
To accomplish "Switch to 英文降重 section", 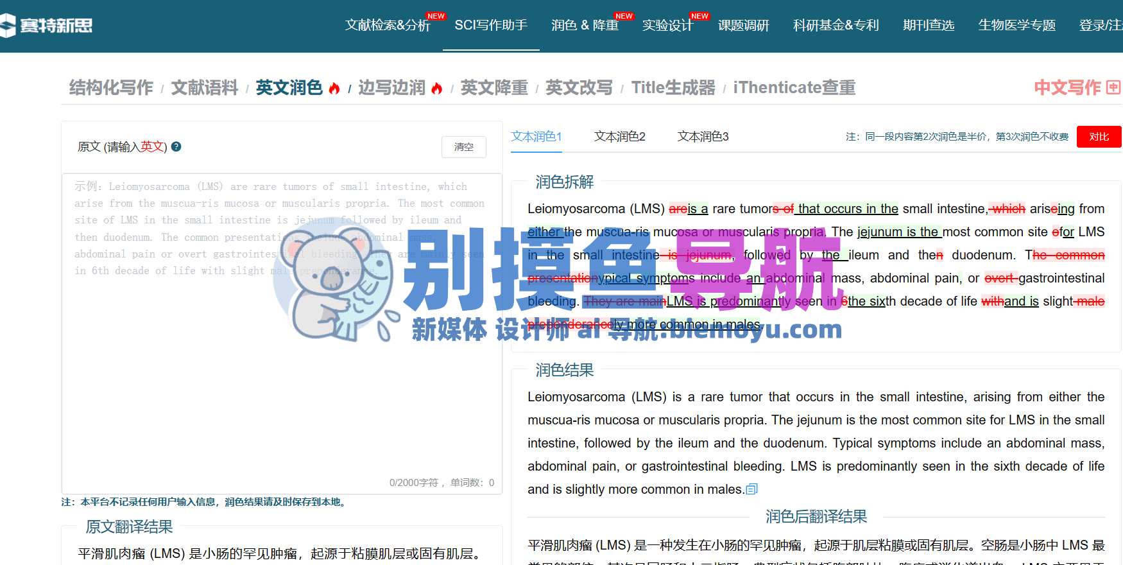I will point(494,87).
